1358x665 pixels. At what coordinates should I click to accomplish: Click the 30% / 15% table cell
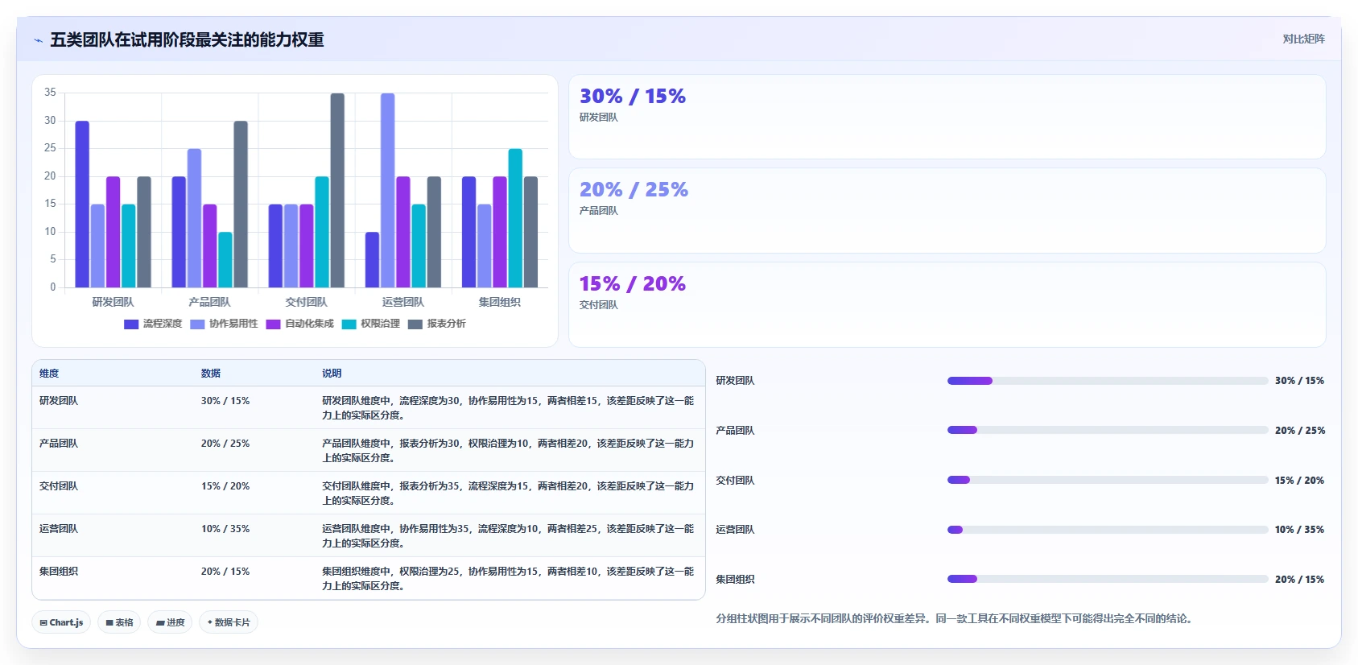(225, 401)
